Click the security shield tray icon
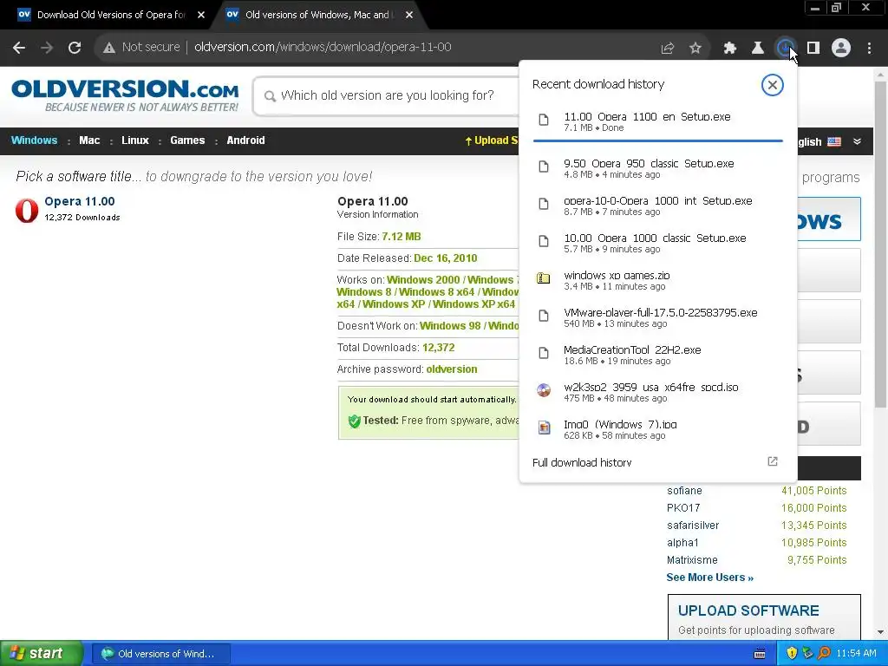The height and width of the screenshot is (666, 888). [x=792, y=654]
